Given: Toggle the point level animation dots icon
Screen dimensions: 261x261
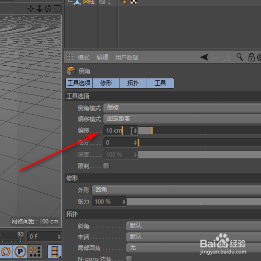Looking at the screenshot, I should pos(35,252).
